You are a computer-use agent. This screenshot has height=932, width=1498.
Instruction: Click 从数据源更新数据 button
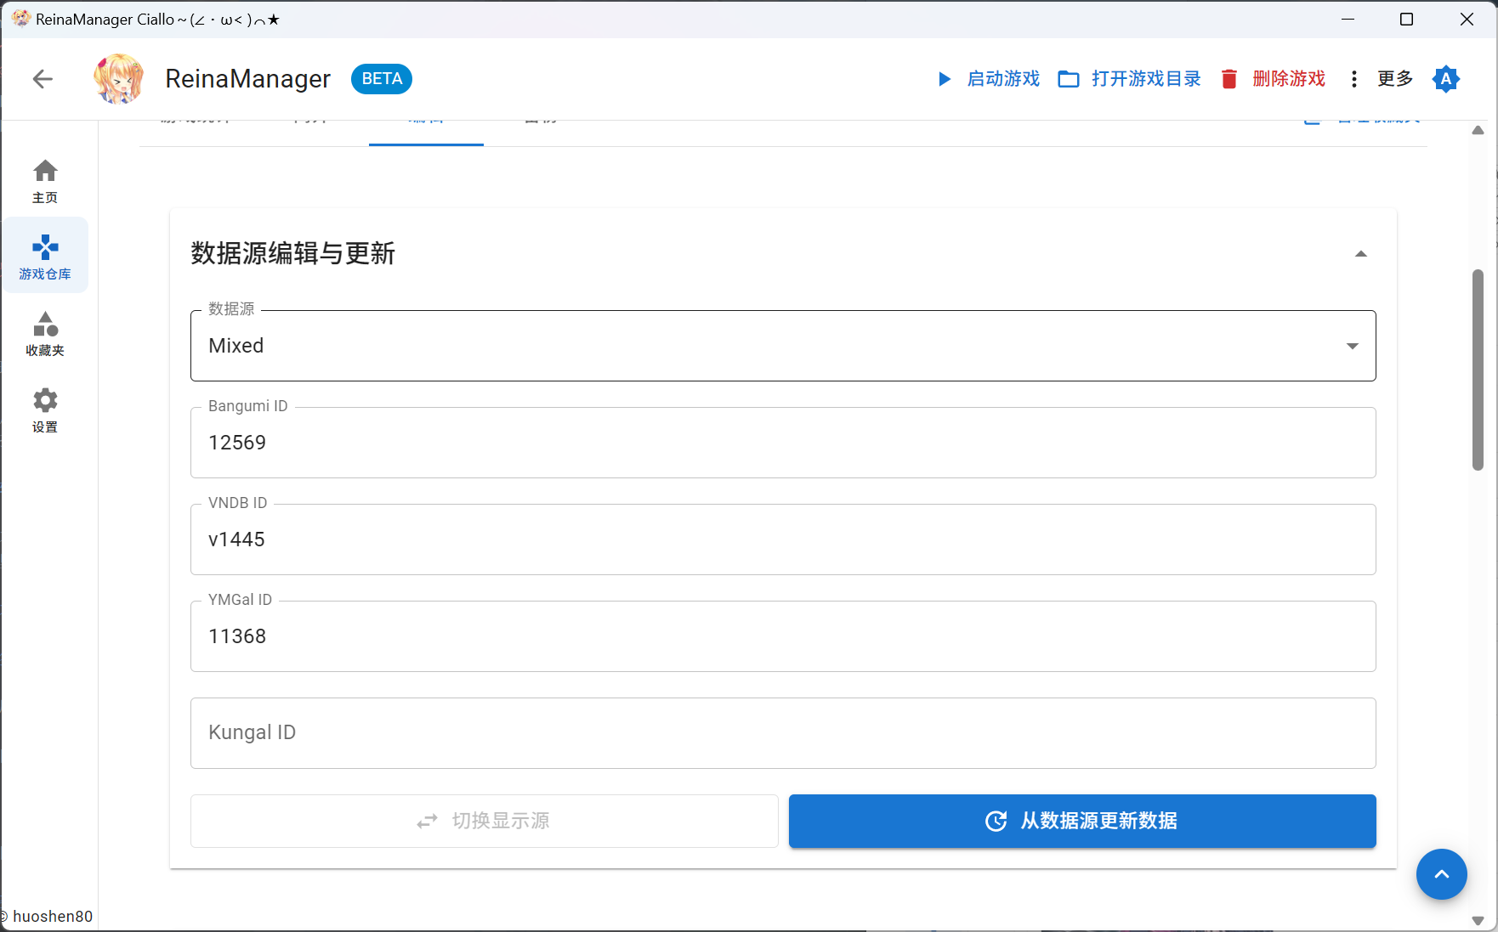point(1082,821)
